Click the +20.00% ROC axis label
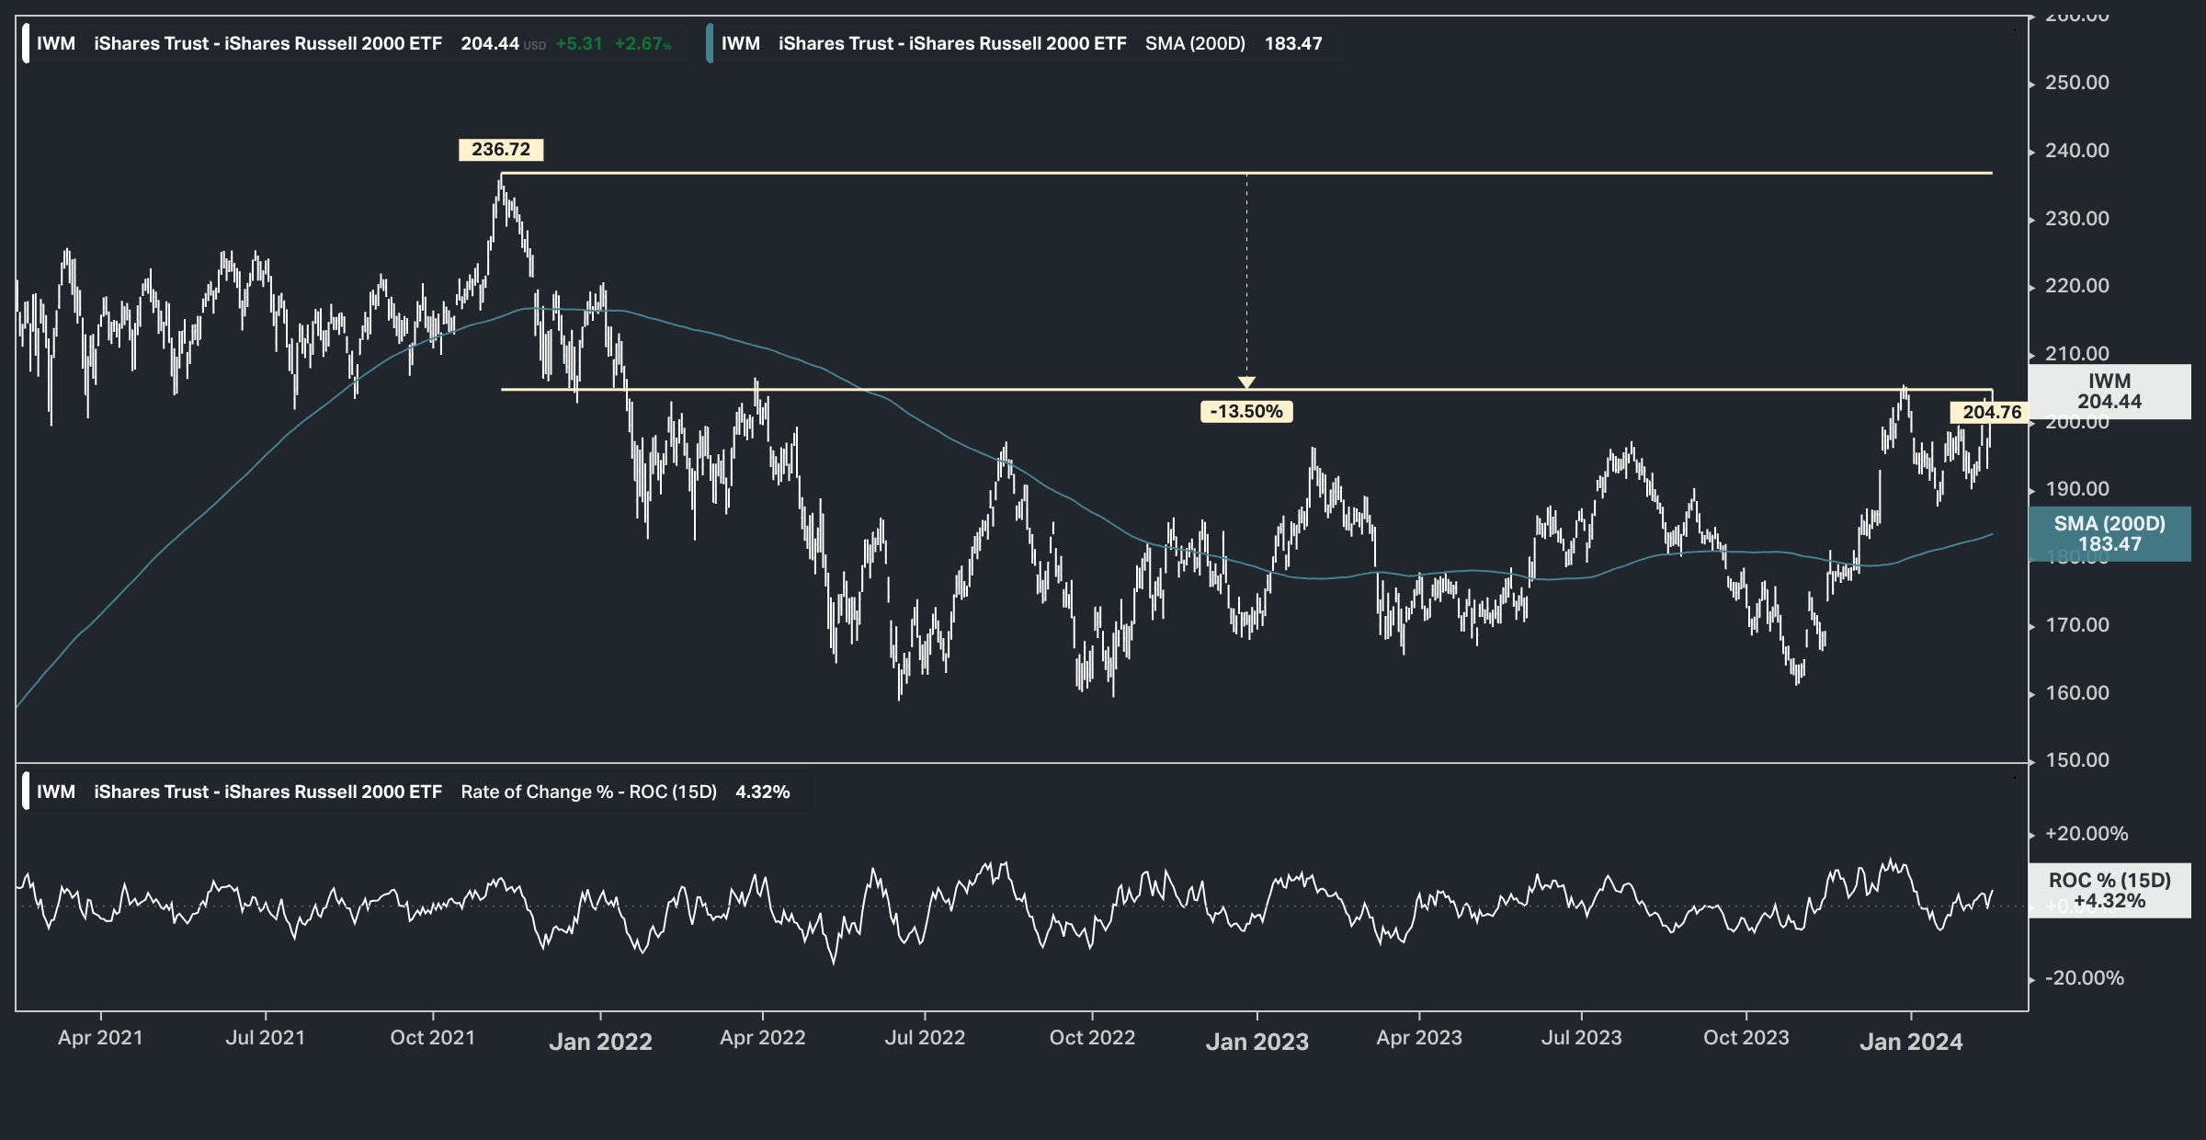The image size is (2206, 1140). point(2086,834)
